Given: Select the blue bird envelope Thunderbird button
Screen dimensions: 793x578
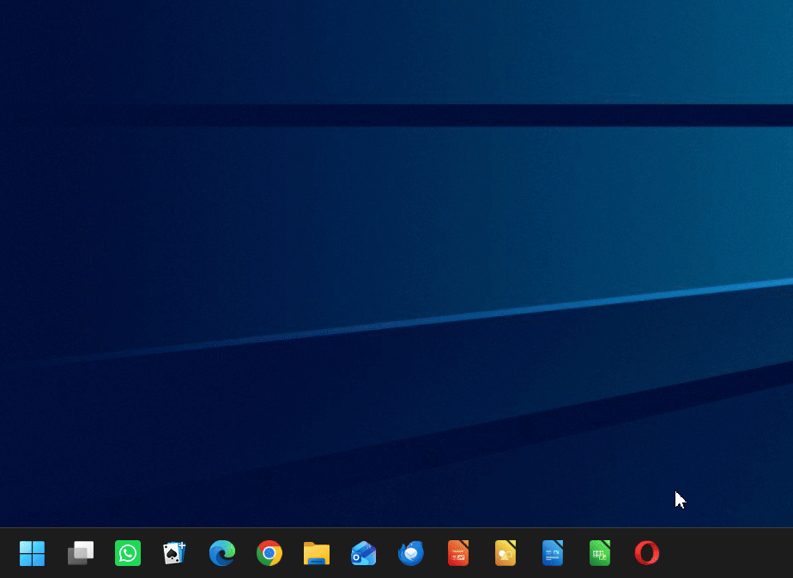Looking at the screenshot, I should coord(410,553).
